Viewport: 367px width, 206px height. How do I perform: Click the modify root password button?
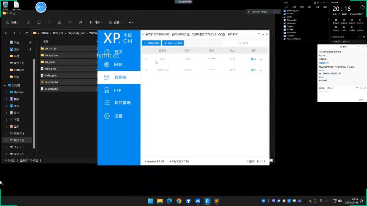coord(173,43)
